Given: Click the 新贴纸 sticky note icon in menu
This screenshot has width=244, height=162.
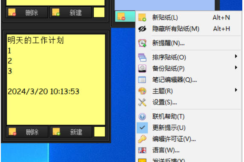Looking at the screenshot, I should pos(142,17).
